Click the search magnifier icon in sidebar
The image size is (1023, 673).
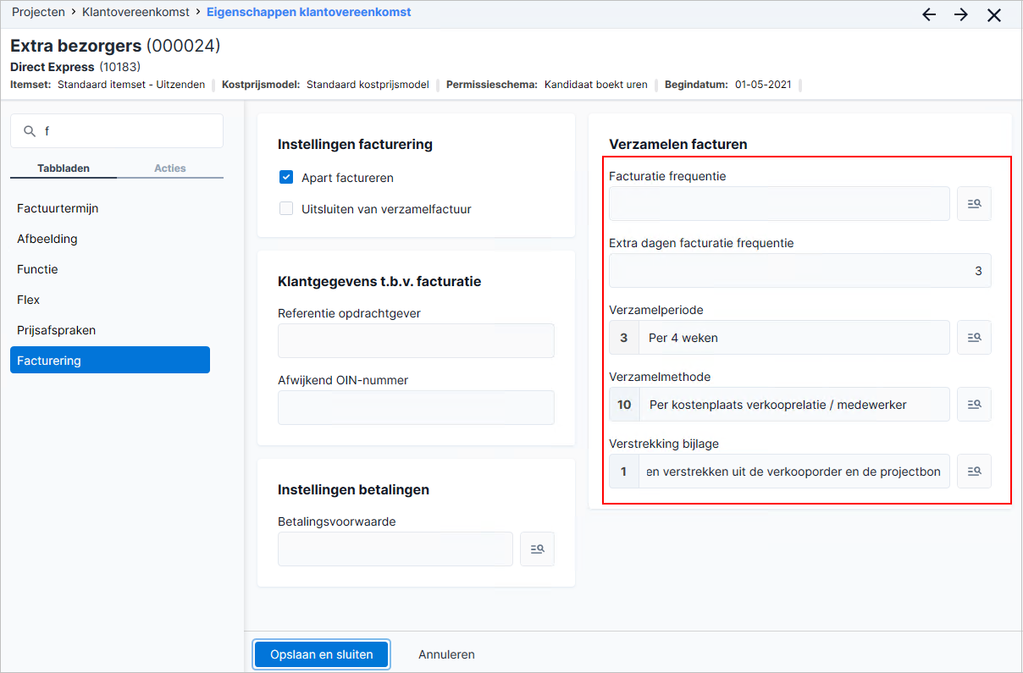pyautogui.click(x=30, y=131)
